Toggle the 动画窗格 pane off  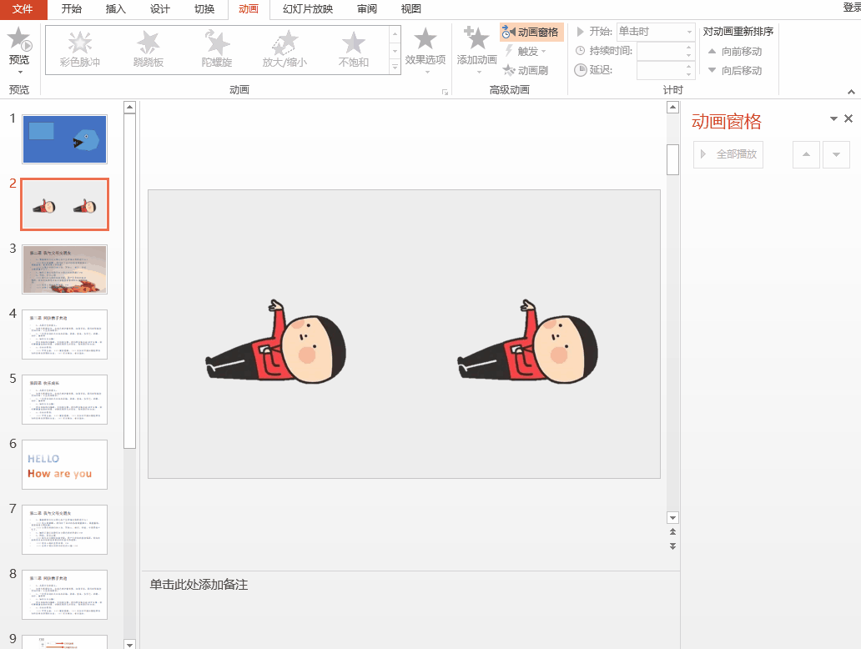[x=531, y=32]
